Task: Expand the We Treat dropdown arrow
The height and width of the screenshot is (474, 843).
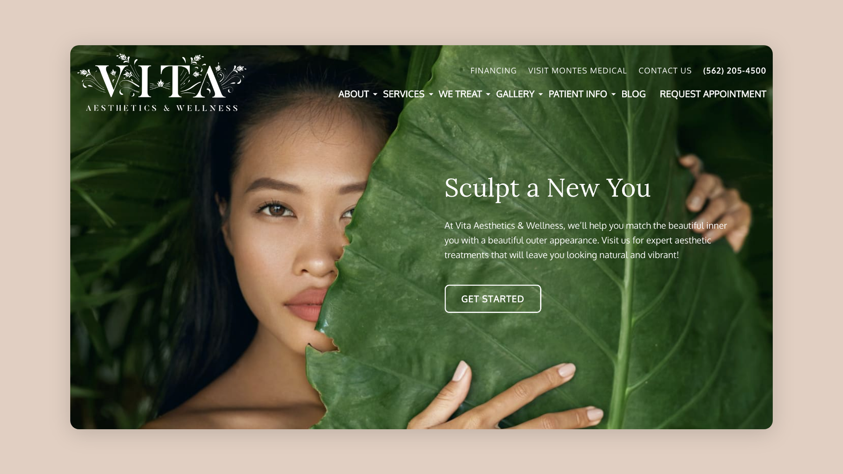Action: 488,94
